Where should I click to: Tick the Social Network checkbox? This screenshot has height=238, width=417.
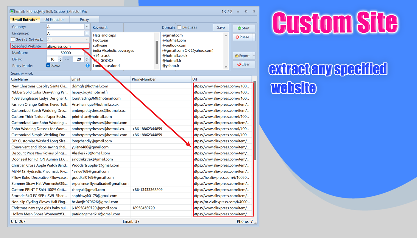(x=13, y=39)
